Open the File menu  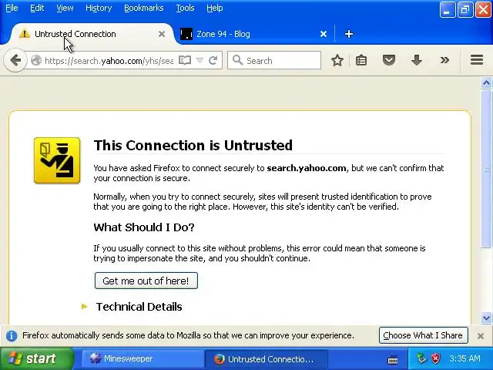pos(12,8)
